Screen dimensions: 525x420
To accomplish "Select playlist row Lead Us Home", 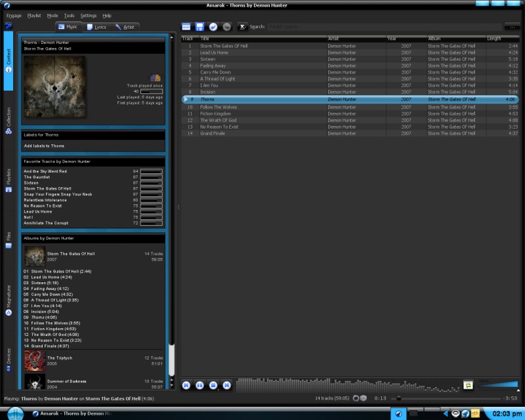I will [350, 52].
